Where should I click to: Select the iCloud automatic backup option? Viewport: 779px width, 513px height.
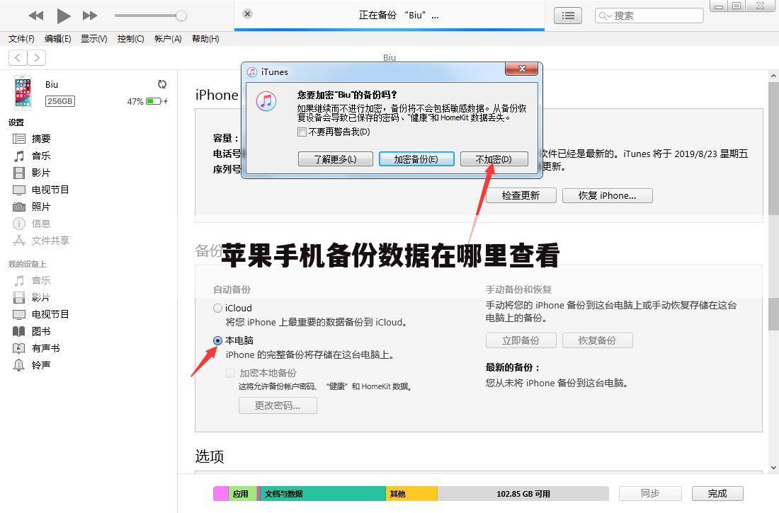pos(217,308)
